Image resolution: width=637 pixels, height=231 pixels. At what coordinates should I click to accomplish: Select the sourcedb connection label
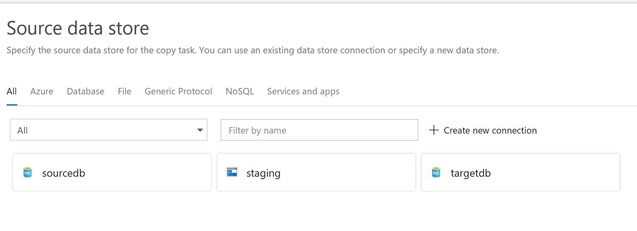pyautogui.click(x=64, y=173)
